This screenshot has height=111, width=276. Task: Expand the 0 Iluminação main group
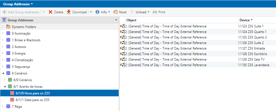[3, 33]
